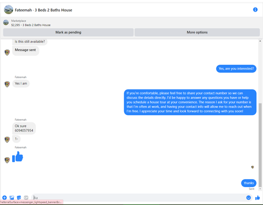The height and width of the screenshot is (205, 263).
Task: Click the Mark as pending button
Action: point(68,32)
